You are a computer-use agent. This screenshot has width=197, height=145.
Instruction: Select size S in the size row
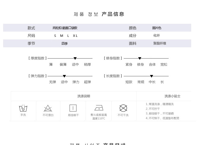pos(55,36)
